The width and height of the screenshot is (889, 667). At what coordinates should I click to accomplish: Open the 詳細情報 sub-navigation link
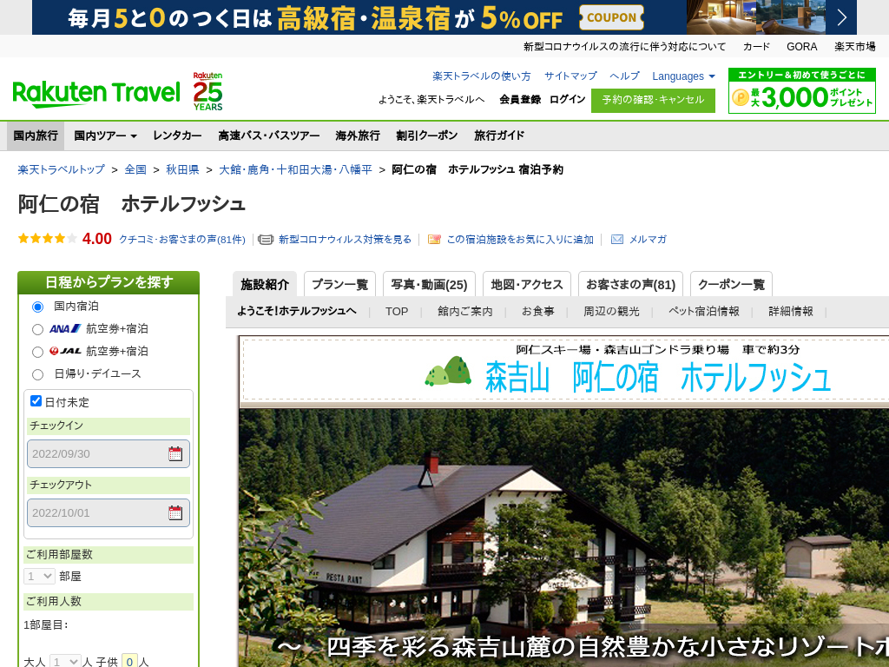[x=790, y=312]
